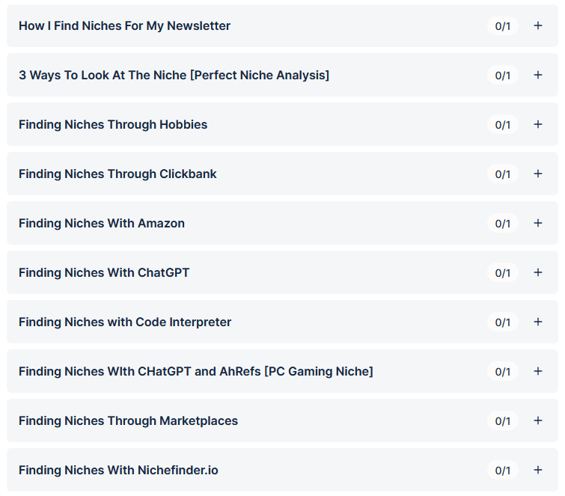The height and width of the screenshot is (496, 565).
Task: Hit plus icon for 'Finding Niches Through Marketplaces'
Action: pyautogui.click(x=537, y=420)
